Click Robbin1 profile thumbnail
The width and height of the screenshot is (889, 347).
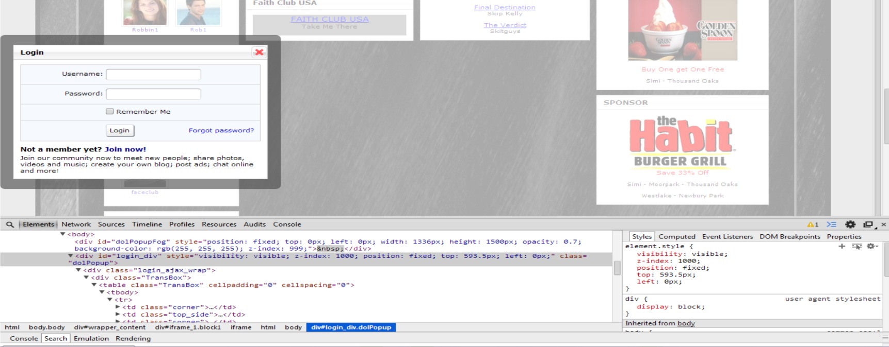pos(145,13)
